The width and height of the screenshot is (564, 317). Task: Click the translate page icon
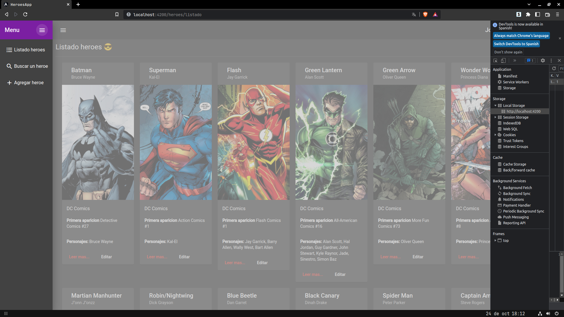[x=414, y=14]
